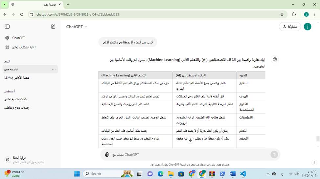320x179 pixels.
Task: Open the help question mark icon
Action: click(314, 163)
